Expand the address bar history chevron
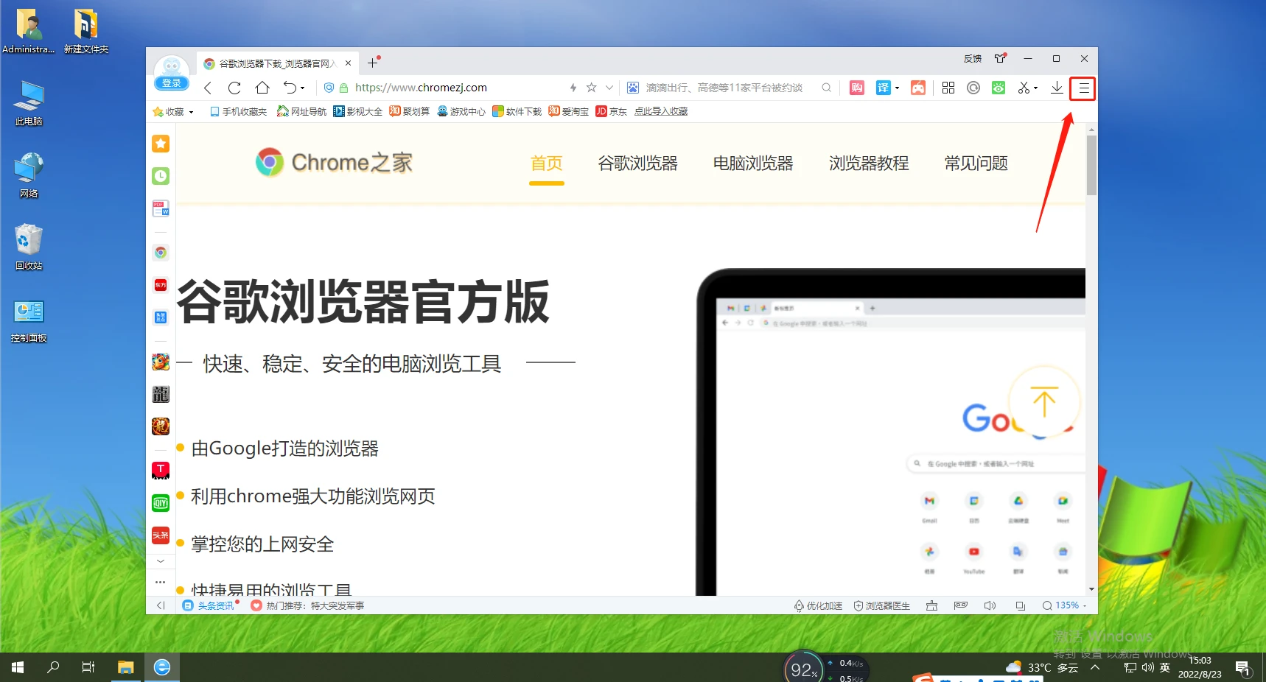This screenshot has height=682, width=1266. 609,88
